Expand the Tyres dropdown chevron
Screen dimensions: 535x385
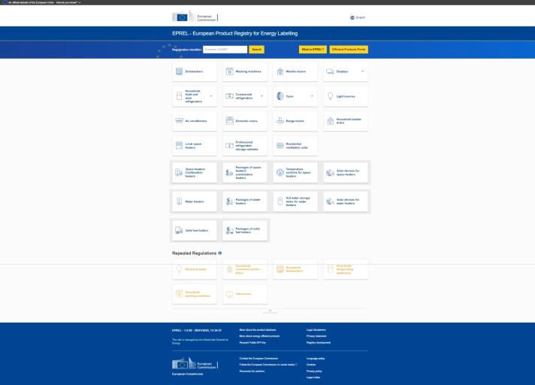[x=312, y=96]
